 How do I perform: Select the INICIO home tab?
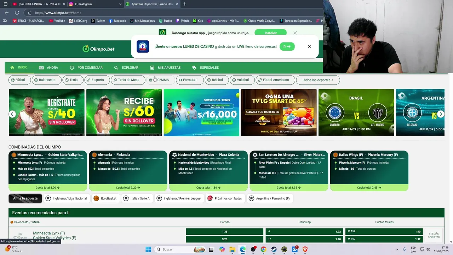19,67
